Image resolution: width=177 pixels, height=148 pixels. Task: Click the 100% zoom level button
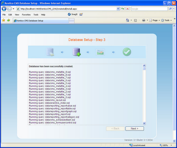click(x=164, y=145)
